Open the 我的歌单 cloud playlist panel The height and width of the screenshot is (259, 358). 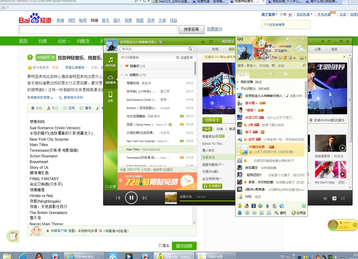coord(110,80)
